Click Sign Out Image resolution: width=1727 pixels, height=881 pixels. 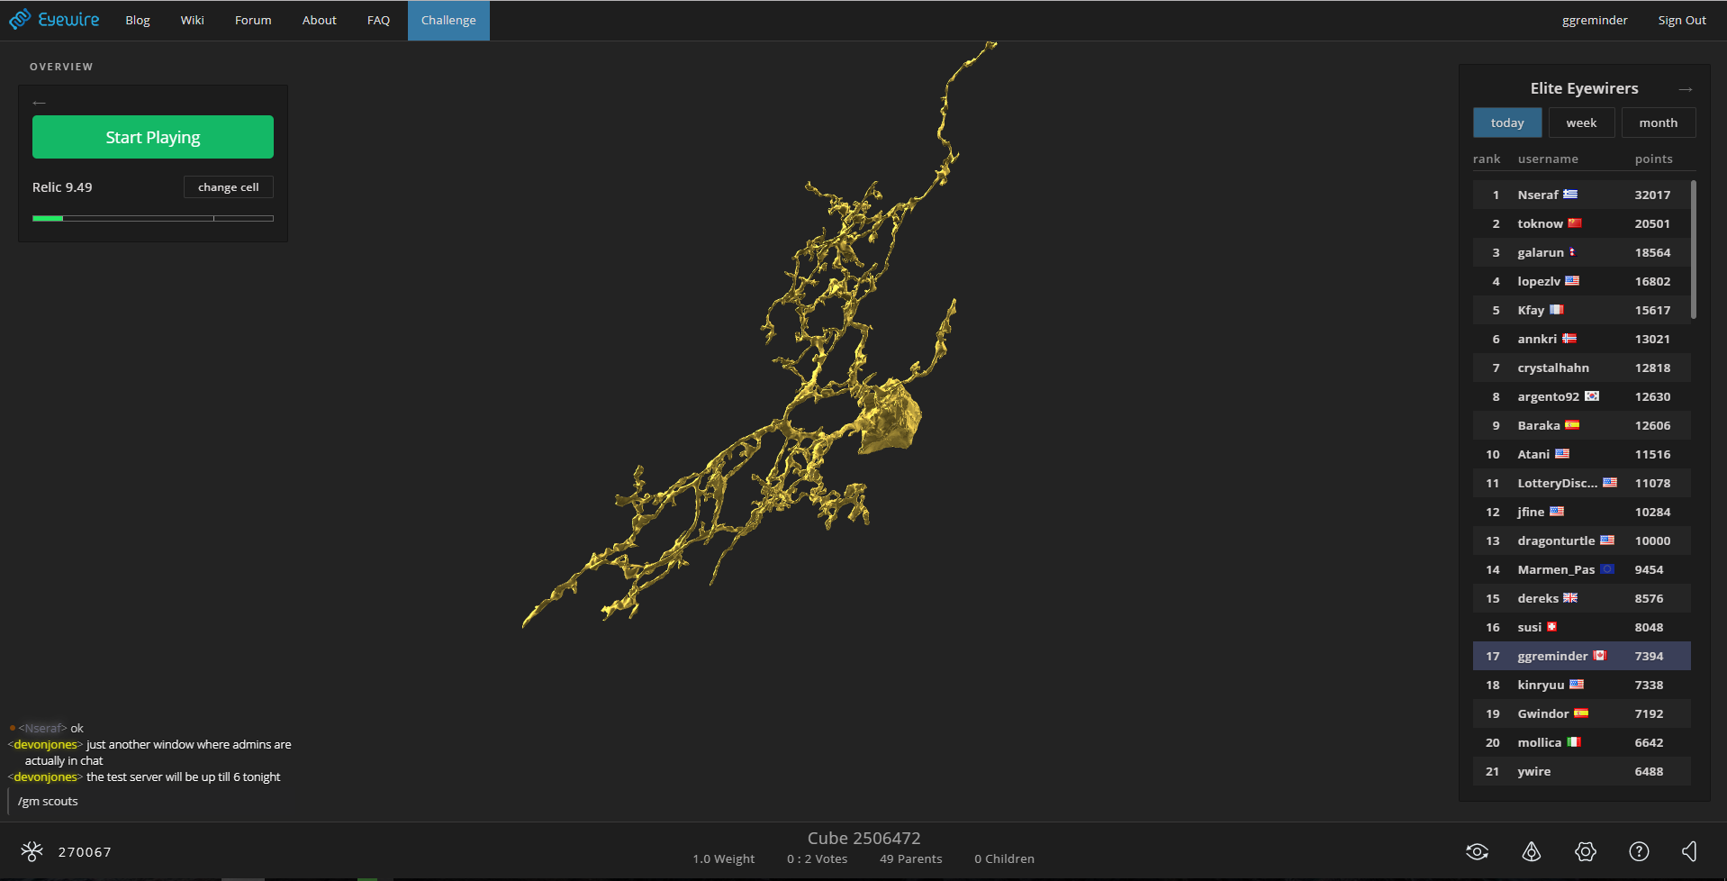click(1682, 21)
